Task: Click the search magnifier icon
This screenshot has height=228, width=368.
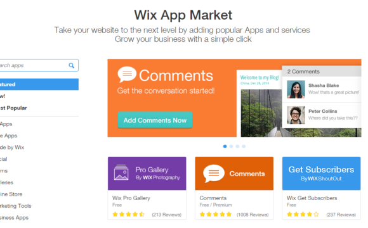Action: [x=71, y=65]
